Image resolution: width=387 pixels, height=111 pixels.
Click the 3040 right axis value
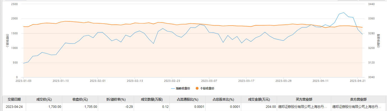[x=371, y=77]
